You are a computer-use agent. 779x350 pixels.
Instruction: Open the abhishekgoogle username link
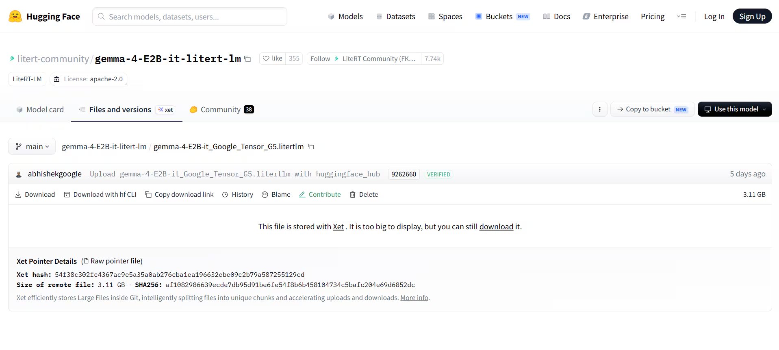coord(55,174)
